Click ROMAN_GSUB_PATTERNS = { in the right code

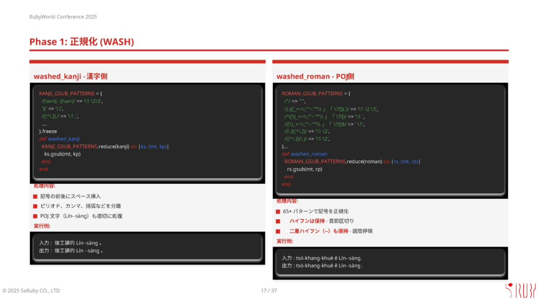316,93
